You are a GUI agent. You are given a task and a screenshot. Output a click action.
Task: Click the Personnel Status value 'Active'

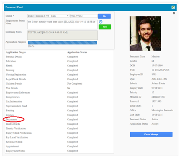point(155,119)
